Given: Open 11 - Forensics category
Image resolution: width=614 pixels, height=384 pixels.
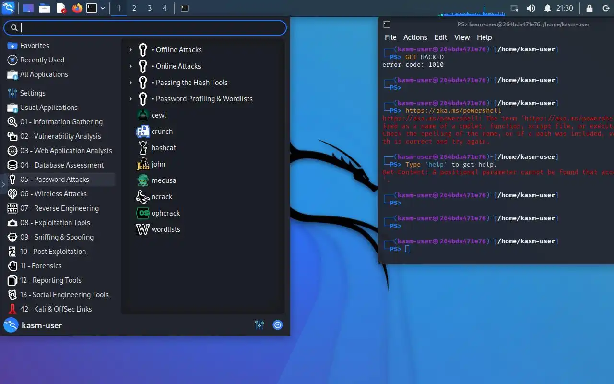Looking at the screenshot, I should point(60,266).
